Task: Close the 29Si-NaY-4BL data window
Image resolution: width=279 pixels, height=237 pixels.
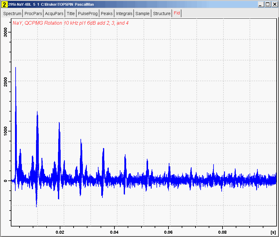Action: (x=274, y=5)
